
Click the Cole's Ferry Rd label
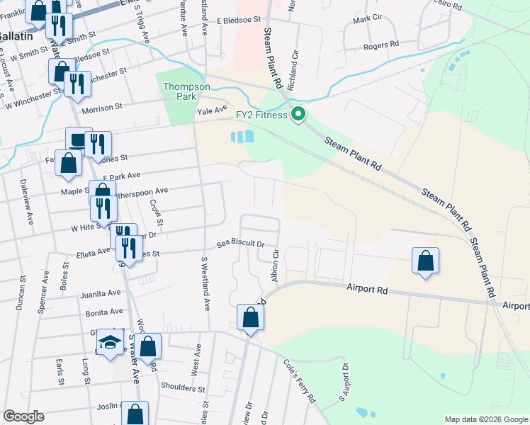[x=300, y=381]
